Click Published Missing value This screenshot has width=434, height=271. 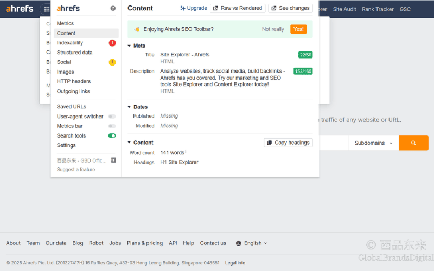click(169, 116)
